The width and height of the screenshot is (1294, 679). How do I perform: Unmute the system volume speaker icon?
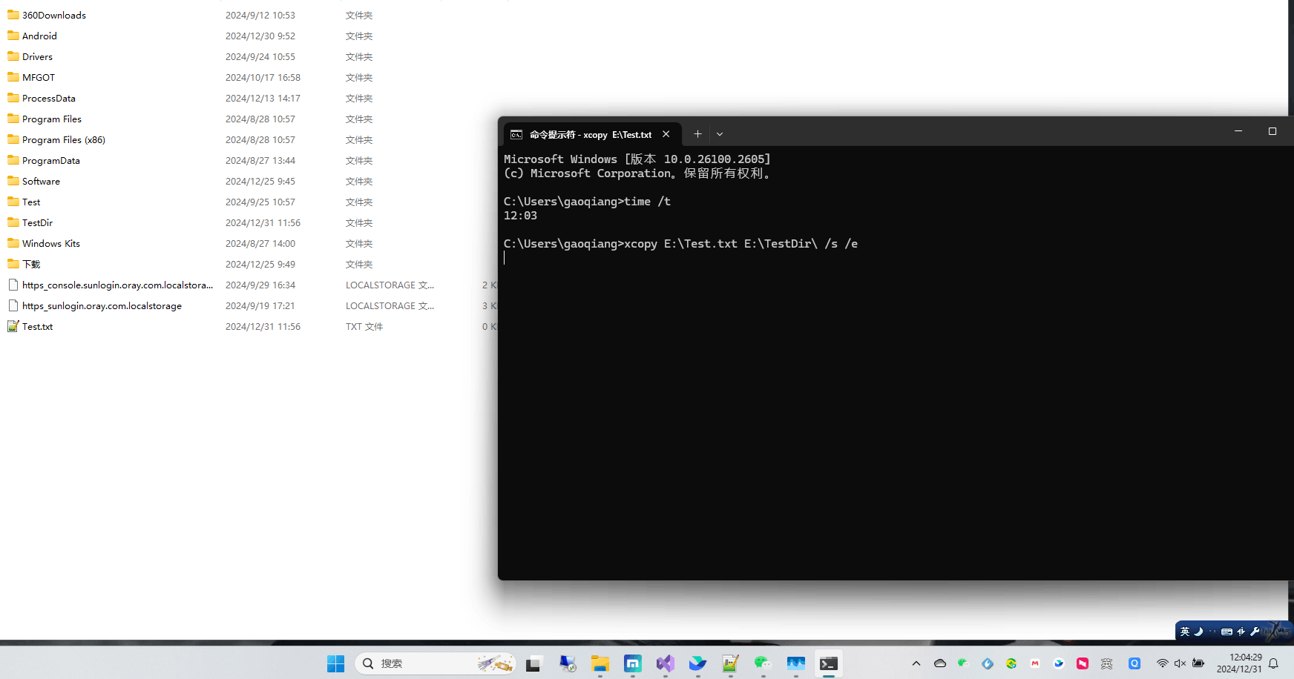point(1179,663)
